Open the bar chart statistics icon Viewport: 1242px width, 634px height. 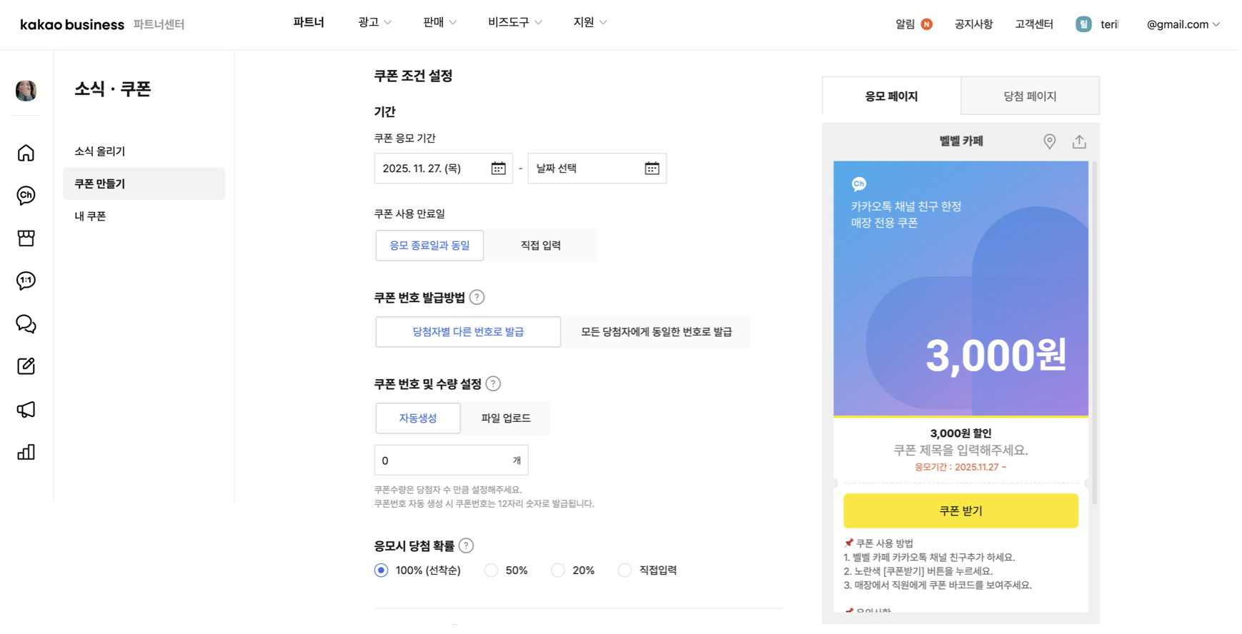pyautogui.click(x=26, y=452)
